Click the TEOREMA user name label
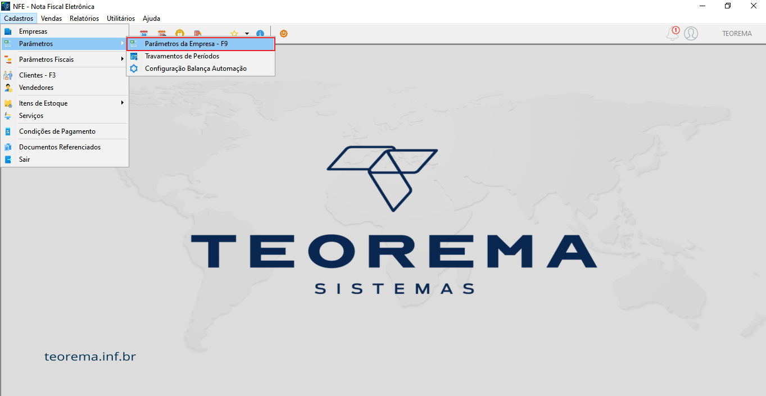766x396 pixels. coord(737,34)
